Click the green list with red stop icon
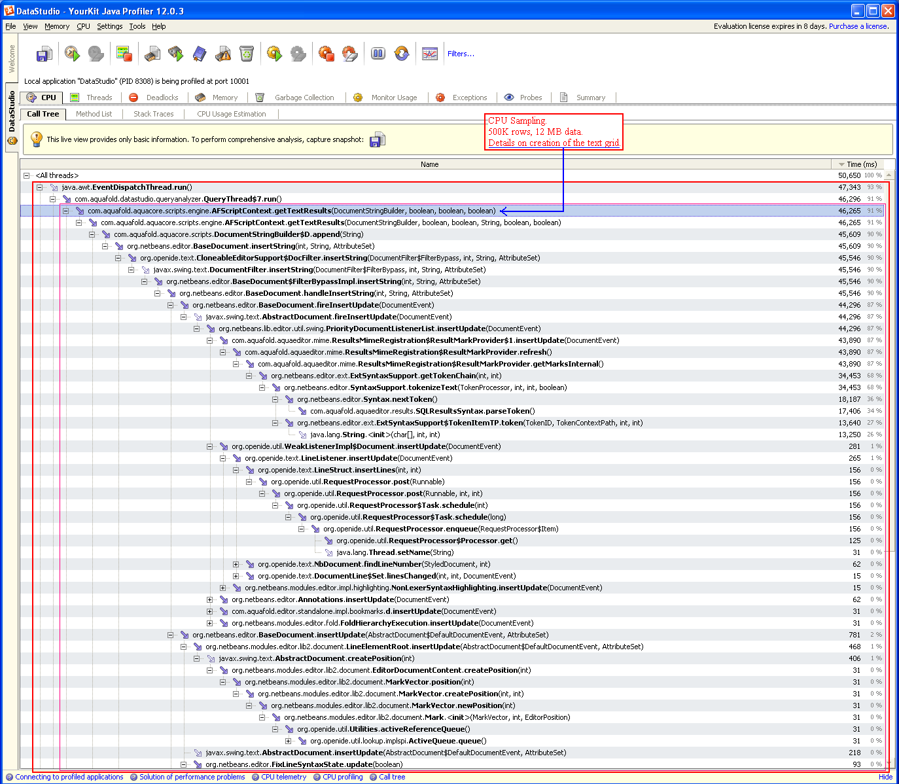This screenshot has height=784, width=899. click(124, 54)
